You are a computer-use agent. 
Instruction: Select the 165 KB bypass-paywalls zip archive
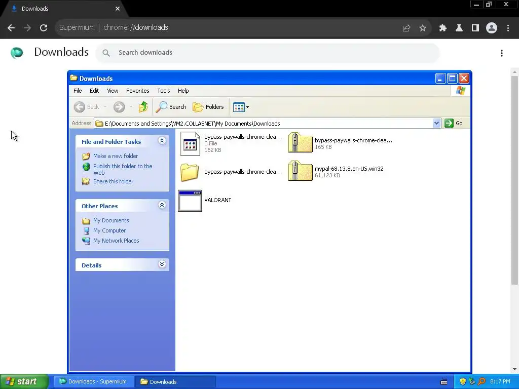(300, 143)
